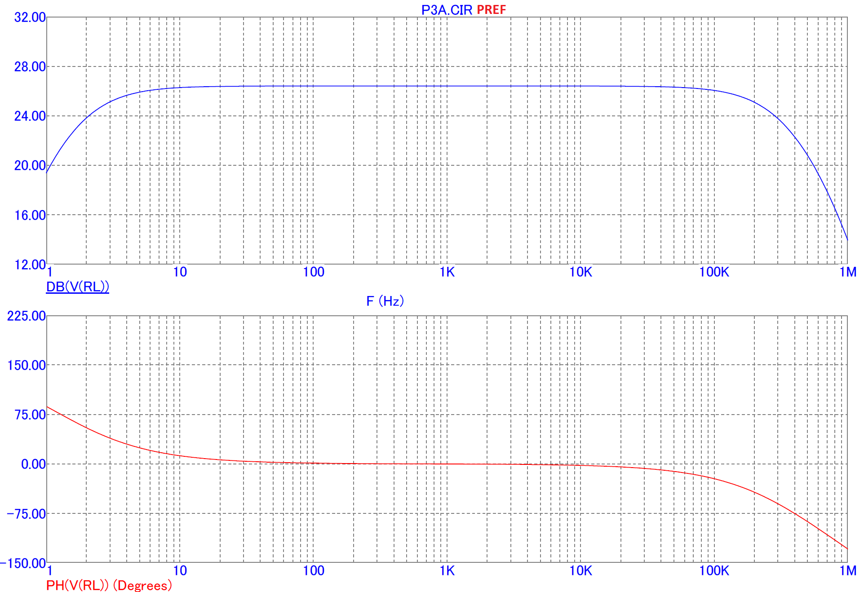Screen dimensions: 864x592
Task: Click the 1M label under gain plot
Action: click(848, 272)
